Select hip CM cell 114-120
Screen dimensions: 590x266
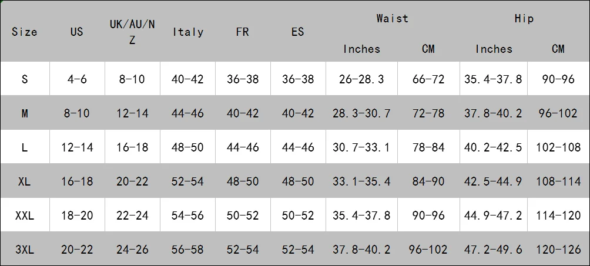coord(558,216)
